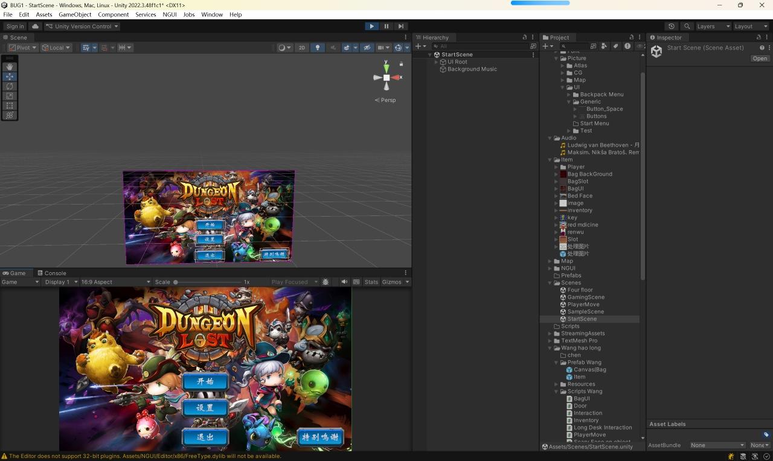
Task: Click the Pause button
Action: [386, 26]
